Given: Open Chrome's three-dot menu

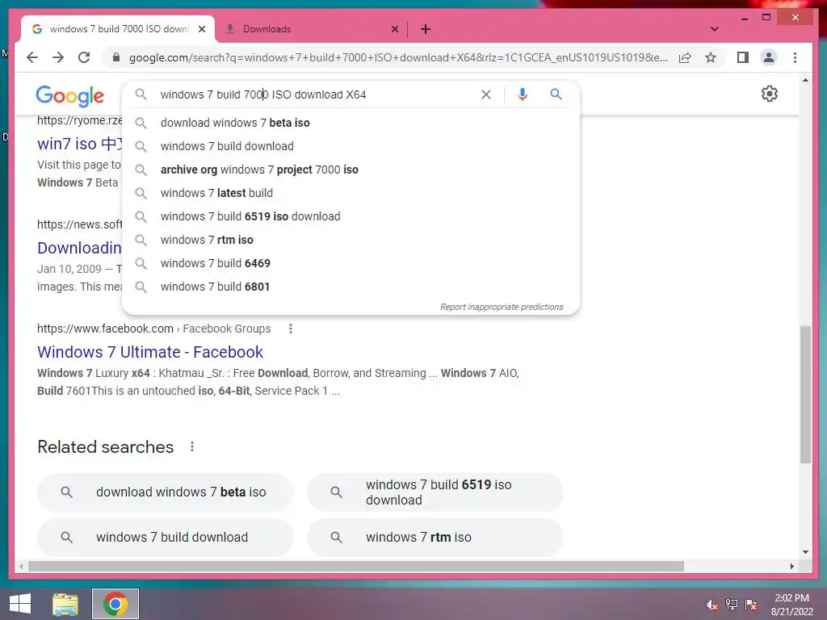Looking at the screenshot, I should point(795,57).
